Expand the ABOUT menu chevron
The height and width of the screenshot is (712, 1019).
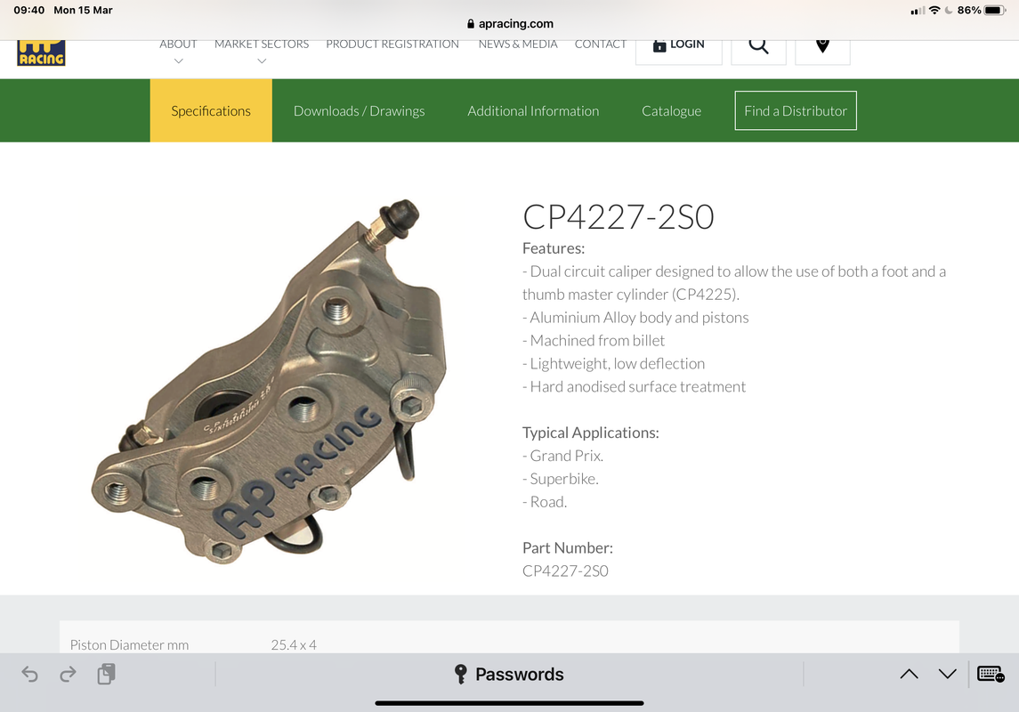click(178, 61)
